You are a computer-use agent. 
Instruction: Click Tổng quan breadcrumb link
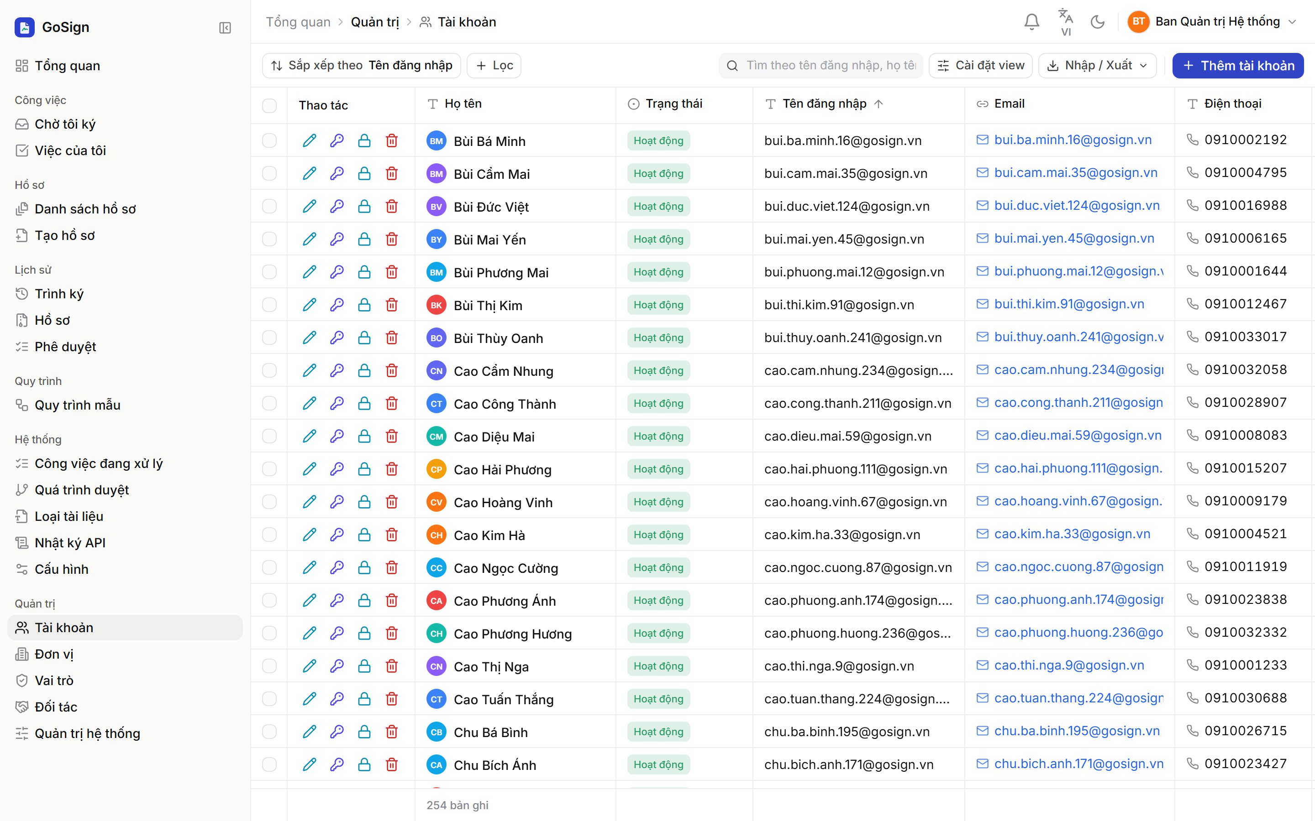(298, 22)
